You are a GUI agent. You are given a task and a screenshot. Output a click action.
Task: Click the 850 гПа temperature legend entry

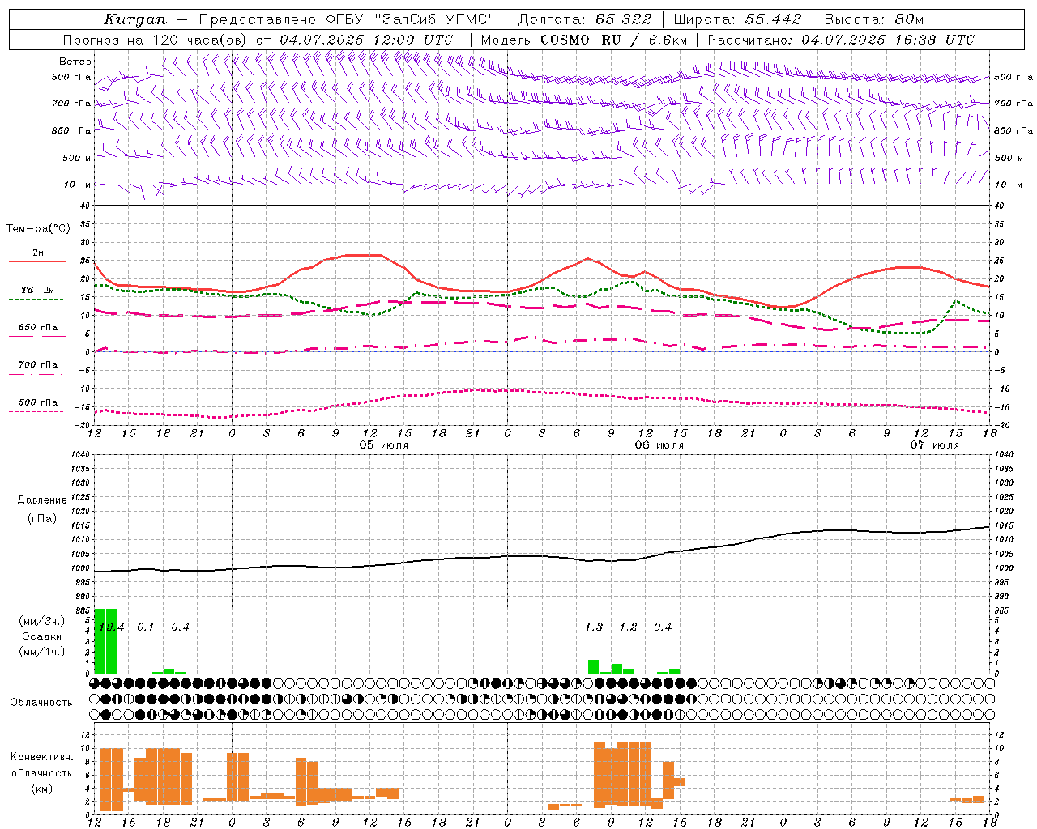click(x=37, y=328)
